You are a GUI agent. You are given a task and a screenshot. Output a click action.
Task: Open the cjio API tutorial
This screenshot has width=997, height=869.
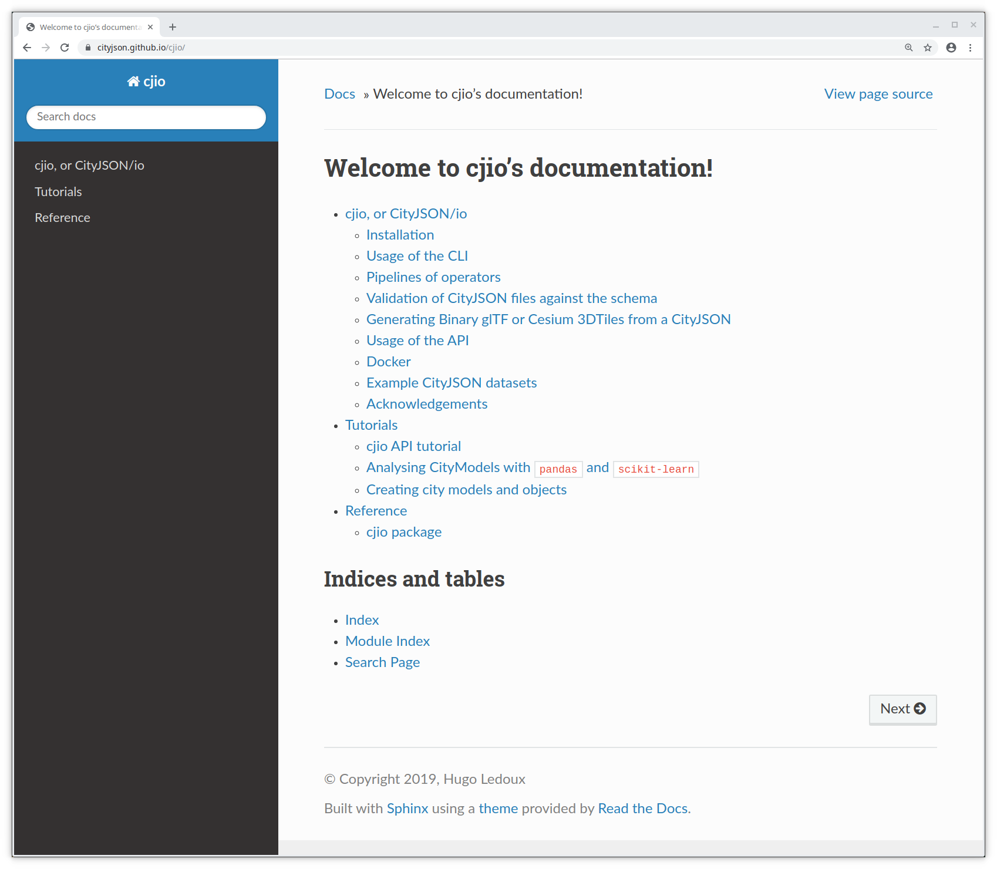[414, 446]
